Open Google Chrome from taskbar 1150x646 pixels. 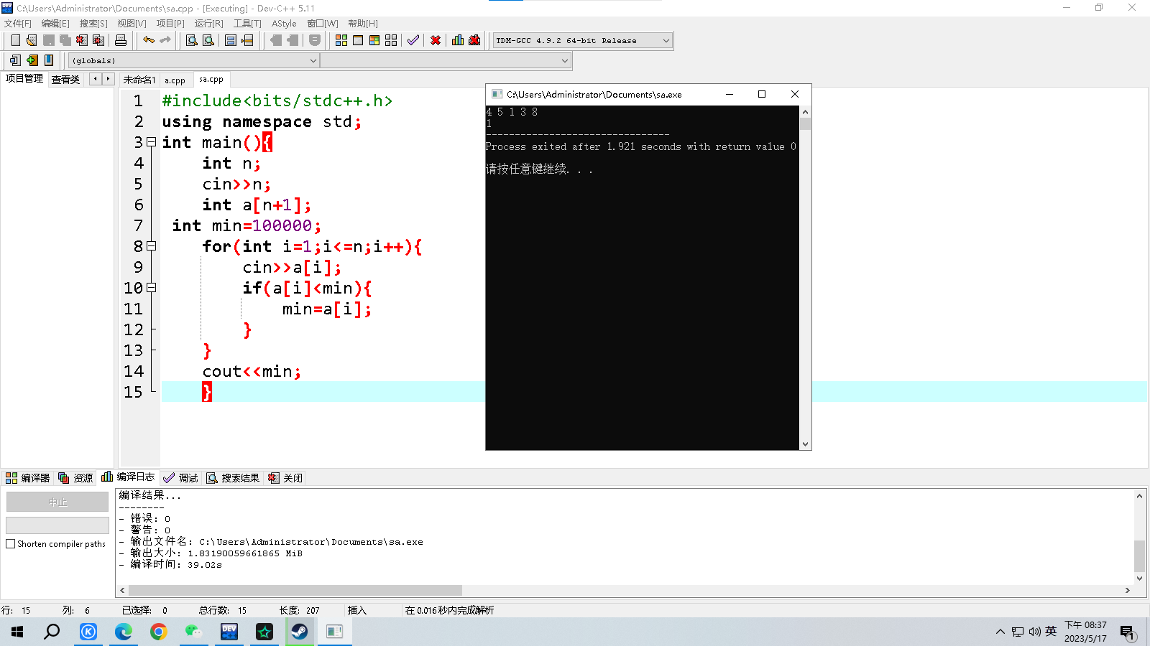point(159,632)
